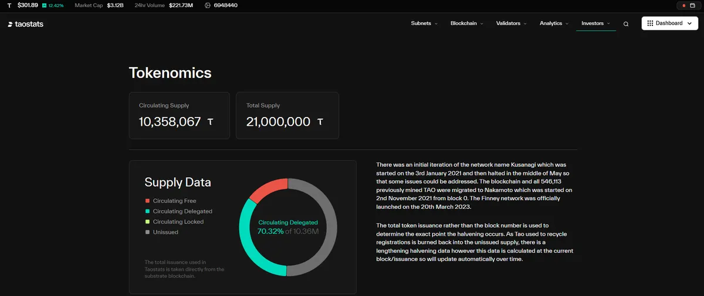Toggle Unissued legend entry

pyautogui.click(x=161, y=232)
